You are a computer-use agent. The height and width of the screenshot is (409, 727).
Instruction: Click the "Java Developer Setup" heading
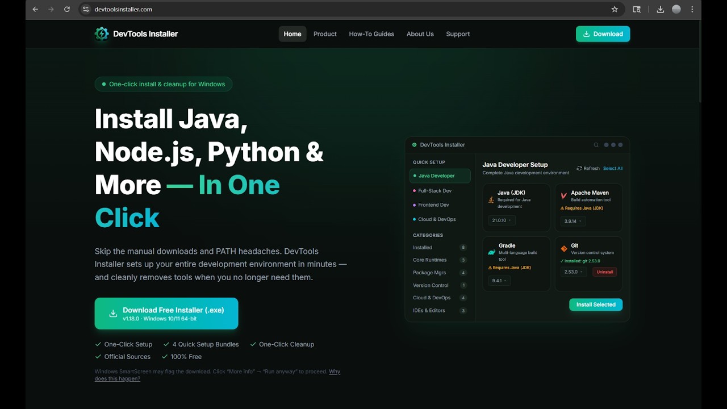click(515, 165)
